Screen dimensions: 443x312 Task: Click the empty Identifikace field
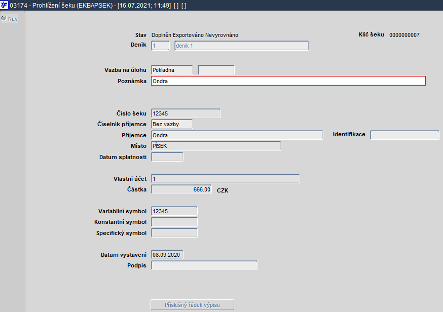point(405,135)
